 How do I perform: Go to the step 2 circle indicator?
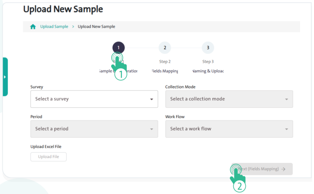165,48
